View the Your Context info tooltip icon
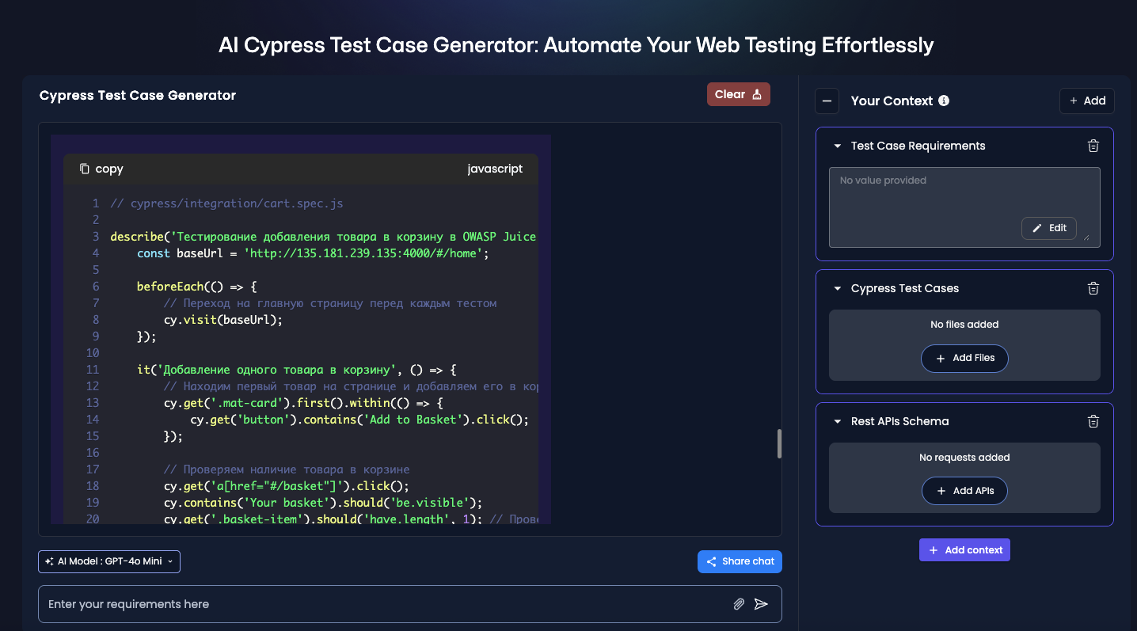 coord(943,100)
